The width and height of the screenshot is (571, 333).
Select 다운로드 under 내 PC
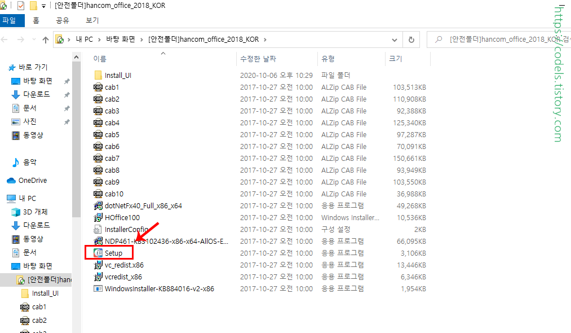[37, 225]
